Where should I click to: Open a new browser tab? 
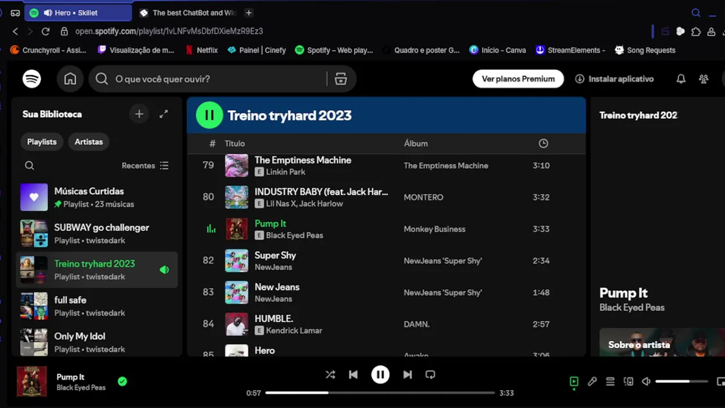click(x=249, y=12)
